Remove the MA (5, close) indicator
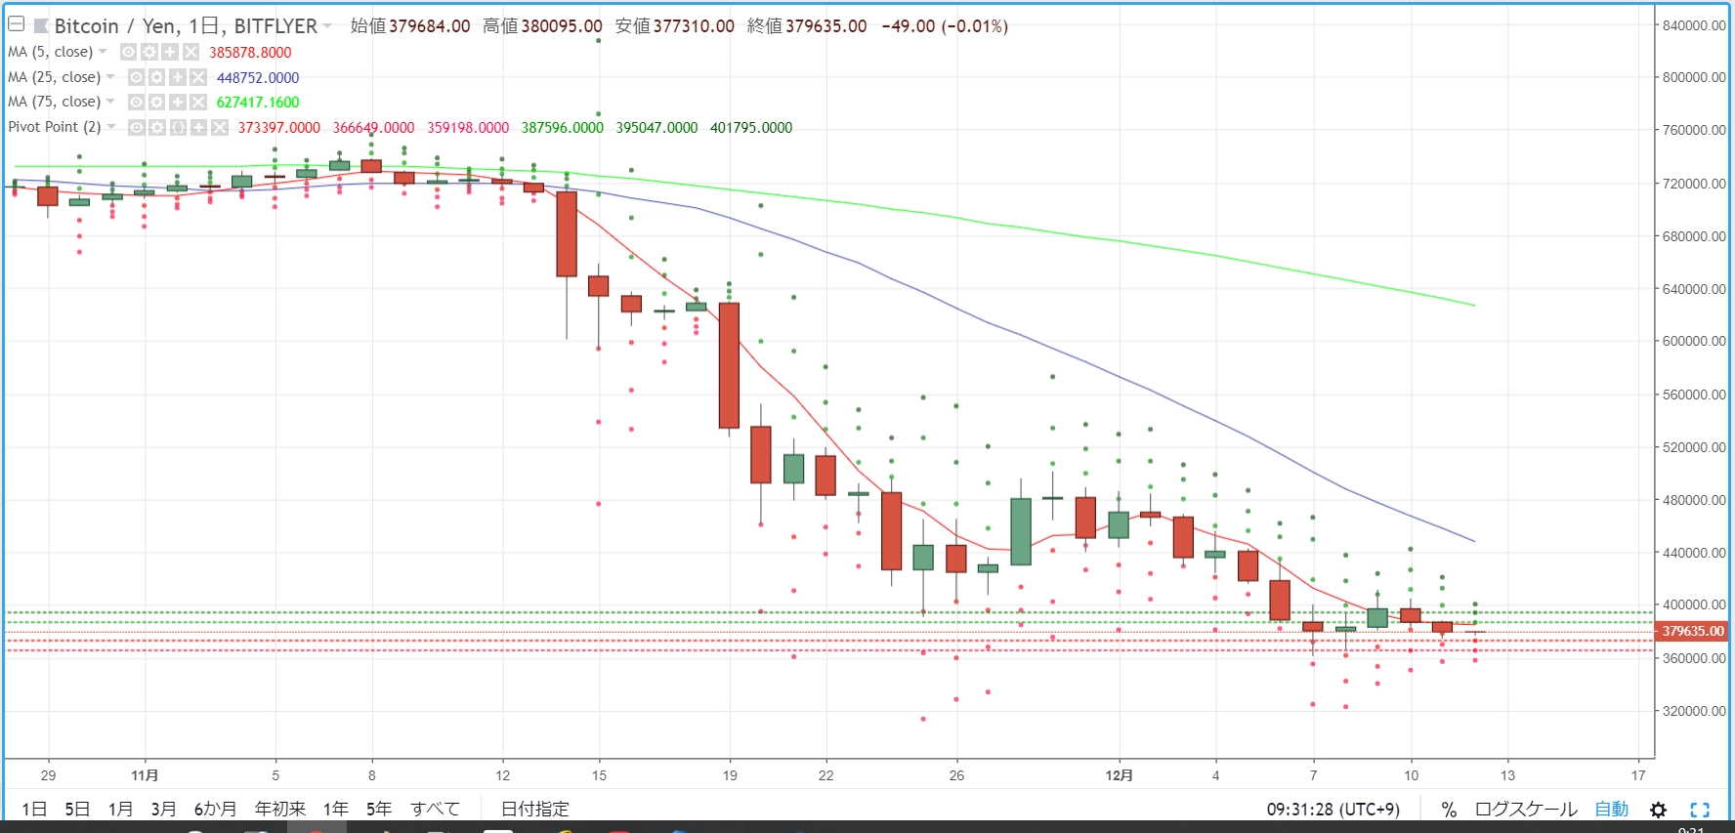 (190, 52)
